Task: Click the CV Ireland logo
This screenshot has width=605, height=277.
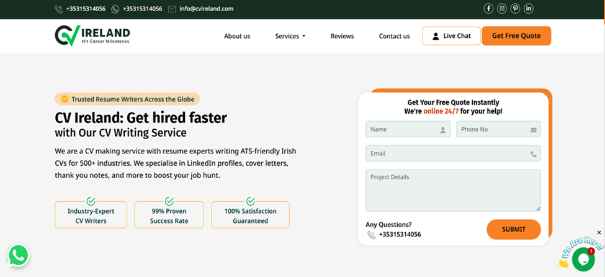Action: (x=92, y=35)
